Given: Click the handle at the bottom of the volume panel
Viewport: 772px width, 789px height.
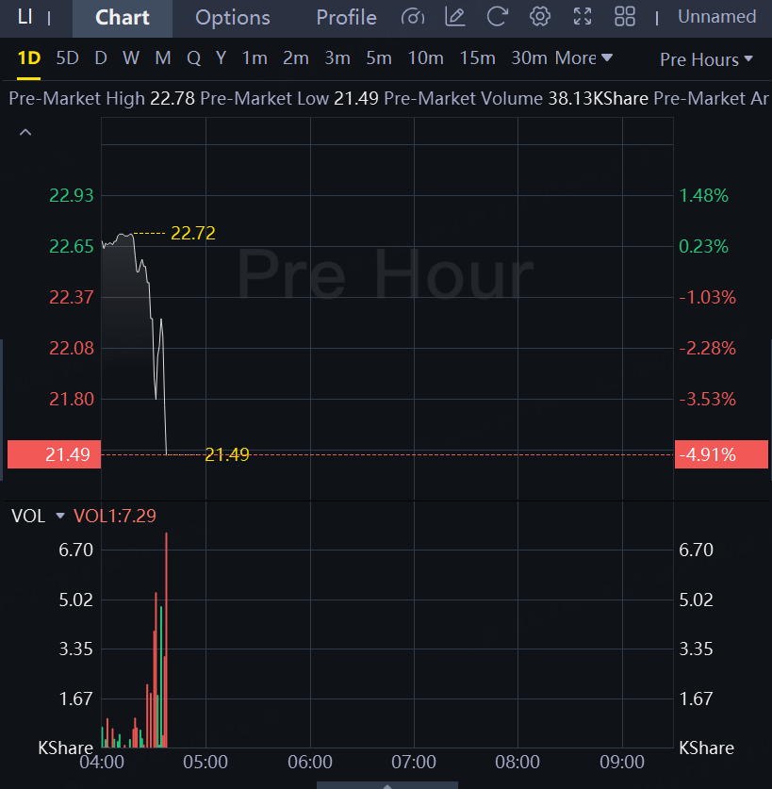Looking at the screenshot, I should [386, 784].
